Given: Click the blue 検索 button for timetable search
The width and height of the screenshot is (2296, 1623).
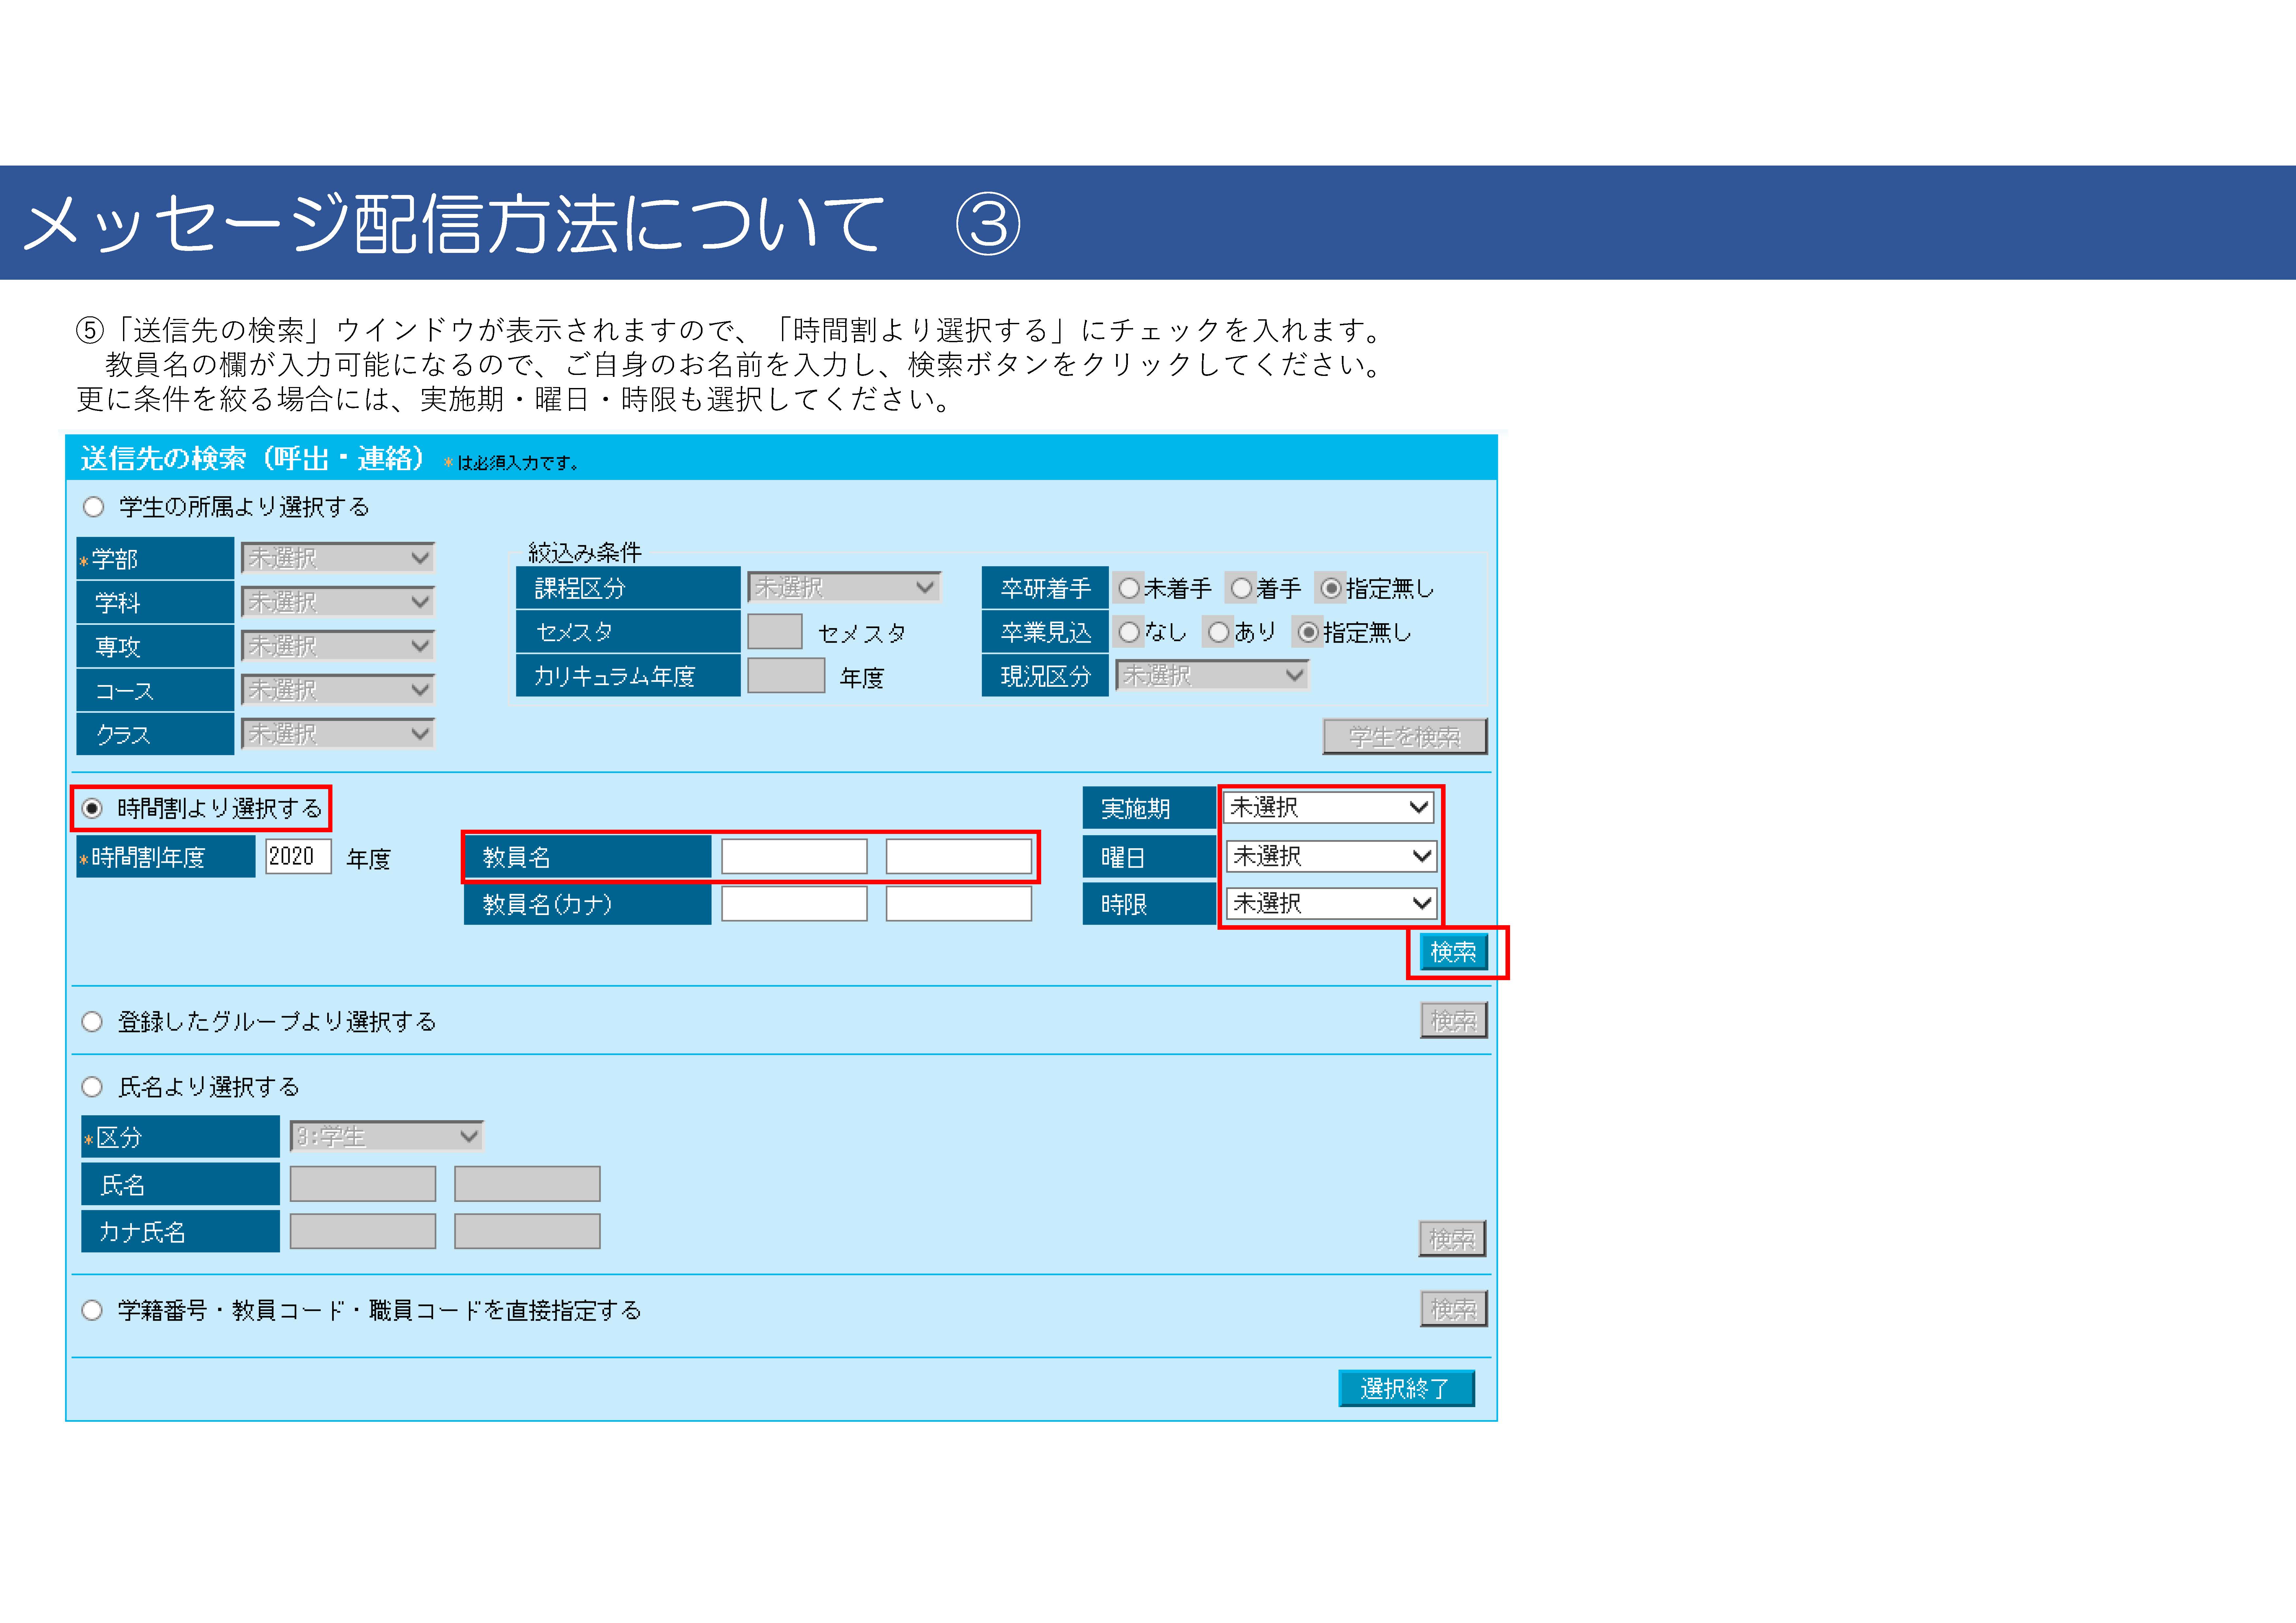Looking at the screenshot, I should [x=1453, y=952].
